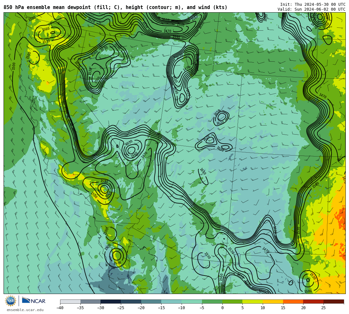Click the NSF logo
Image resolution: width=349 pixels, height=314 pixels.
point(11,301)
